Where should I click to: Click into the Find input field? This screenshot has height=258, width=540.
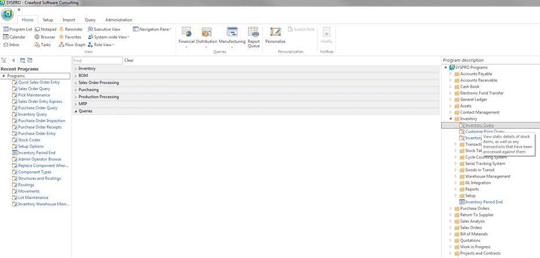pos(97,61)
